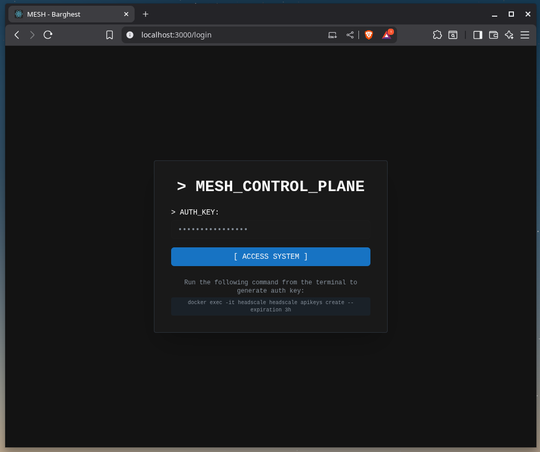Open a new tab with plus button
540x452 pixels.
click(146, 14)
